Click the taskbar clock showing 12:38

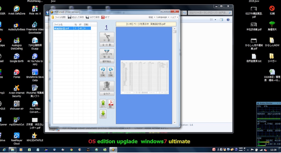click(273, 150)
